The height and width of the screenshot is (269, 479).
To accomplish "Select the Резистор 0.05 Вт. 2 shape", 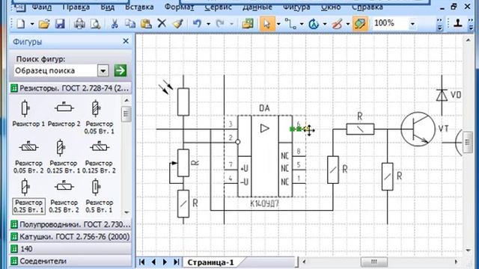I will tap(28, 157).
